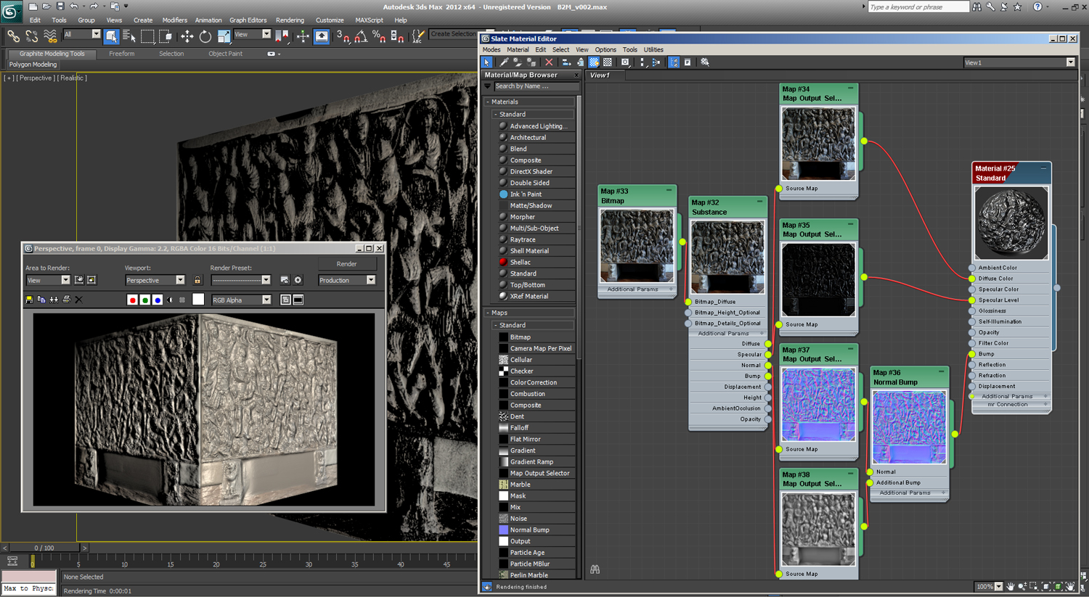1089x597 pixels.
Task: Open the Area to Render View dropdown
Action: tap(48, 280)
